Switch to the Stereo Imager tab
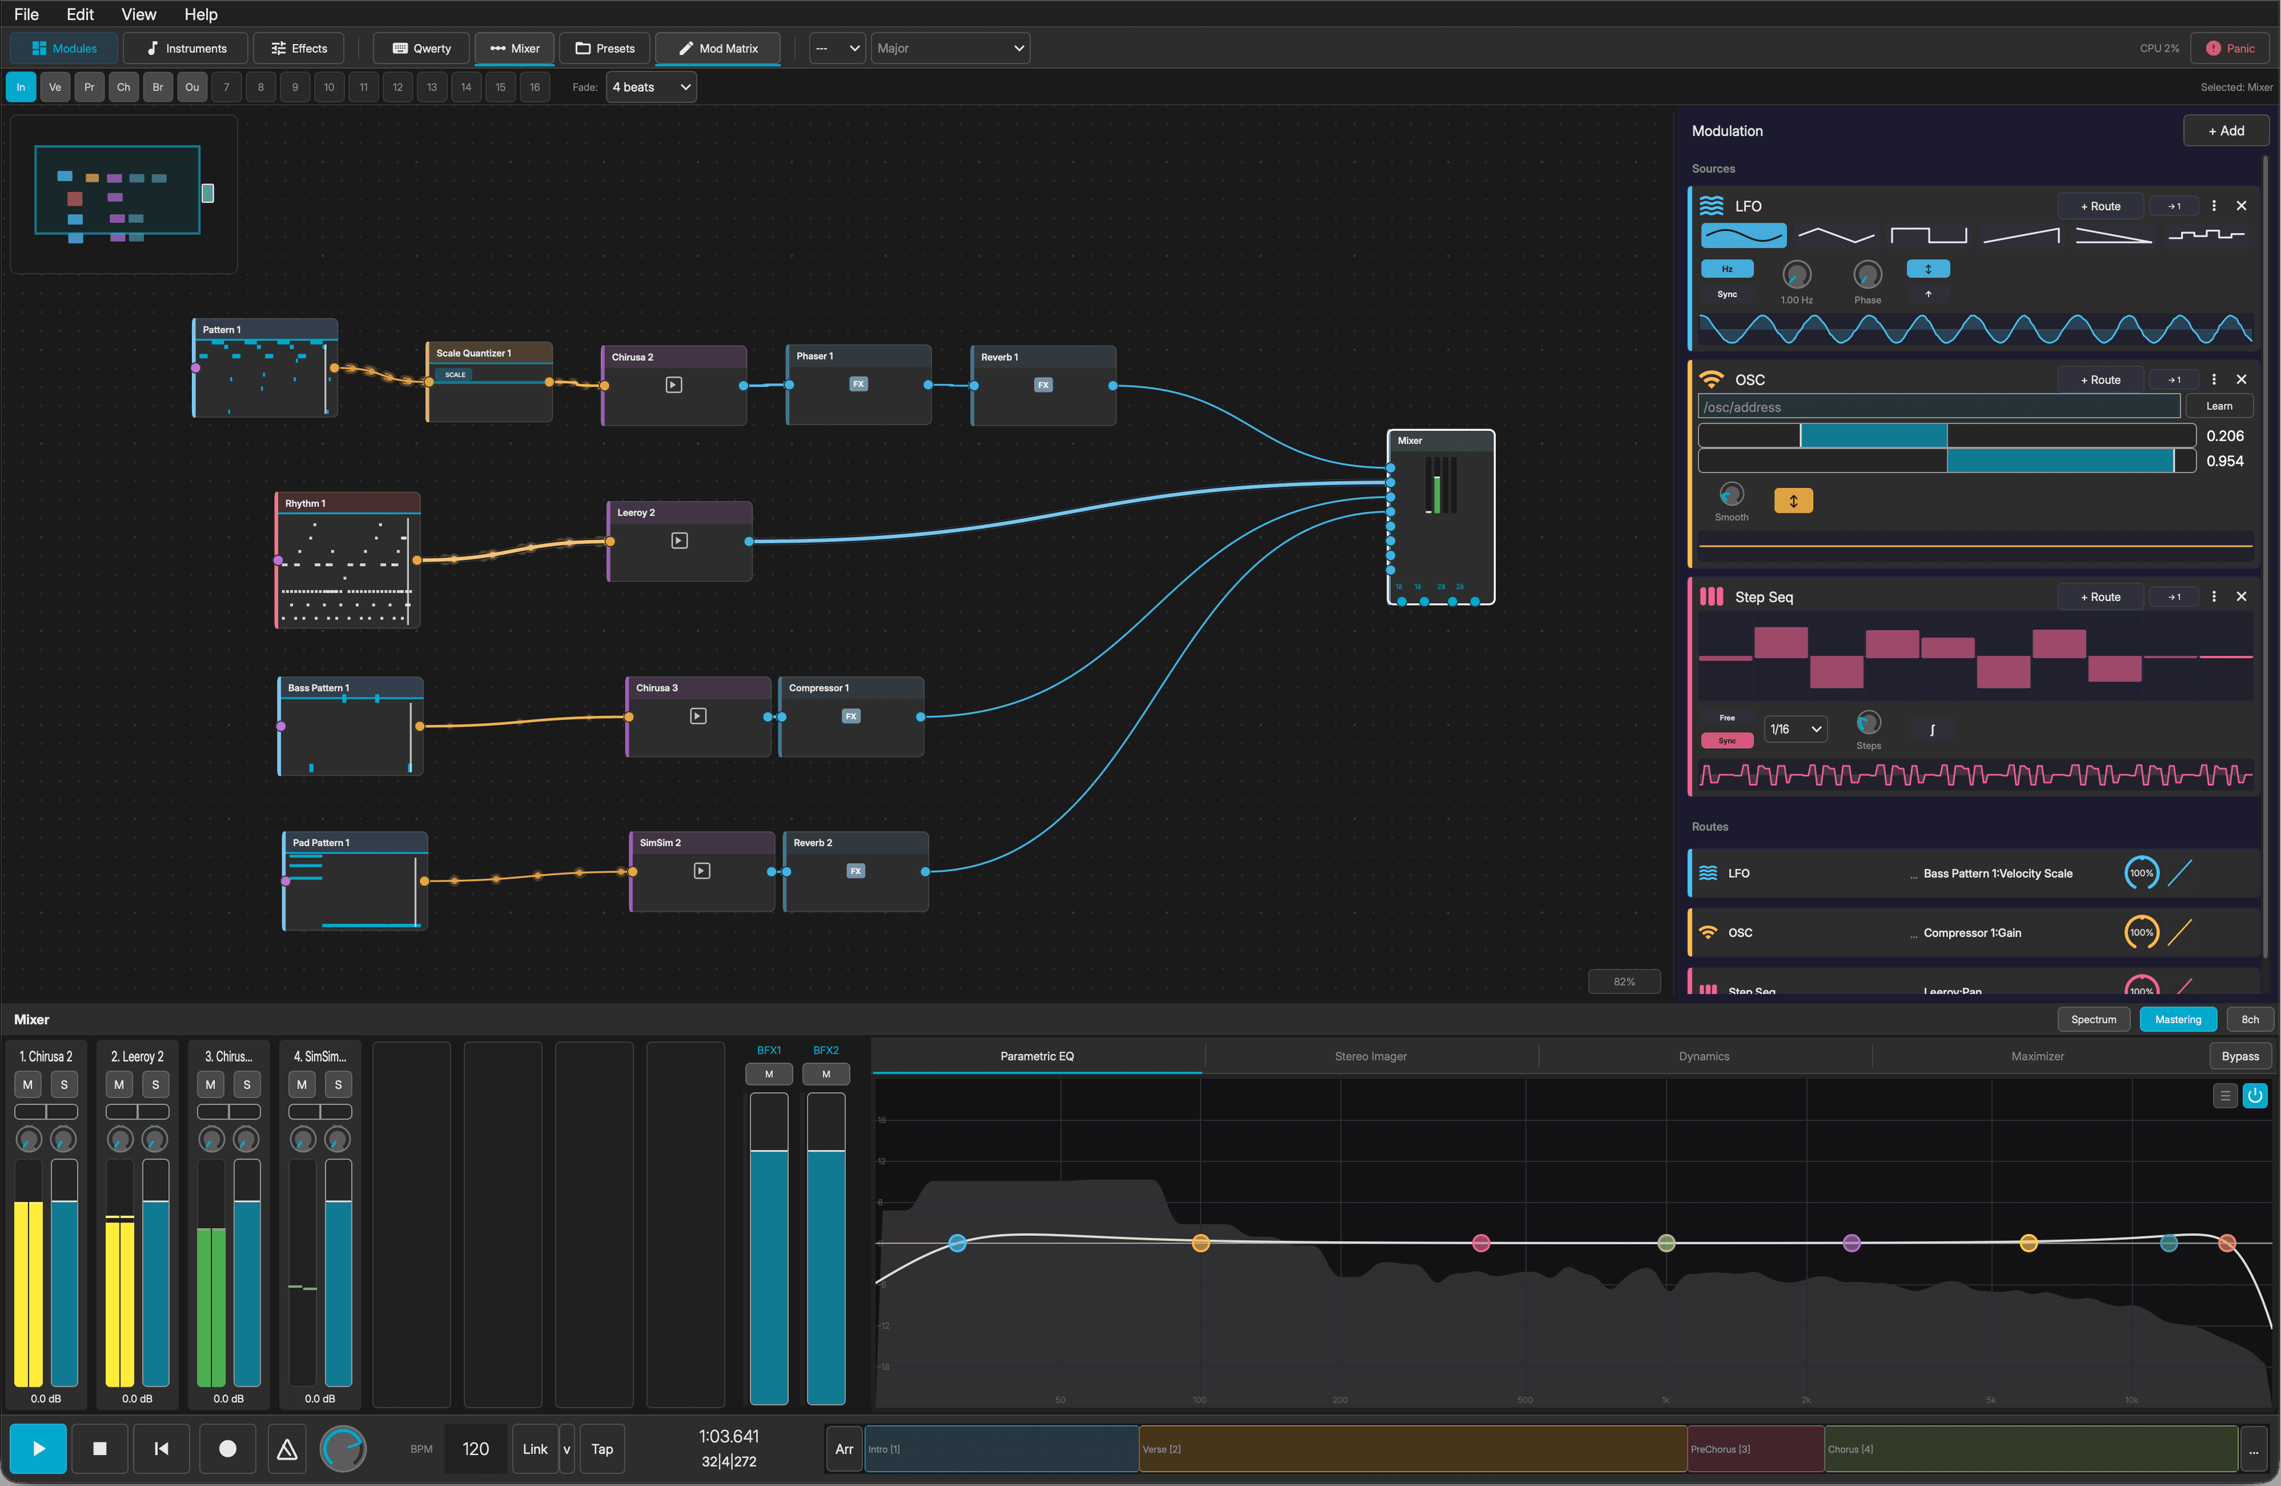Image resolution: width=2281 pixels, height=1486 pixels. (1370, 1056)
